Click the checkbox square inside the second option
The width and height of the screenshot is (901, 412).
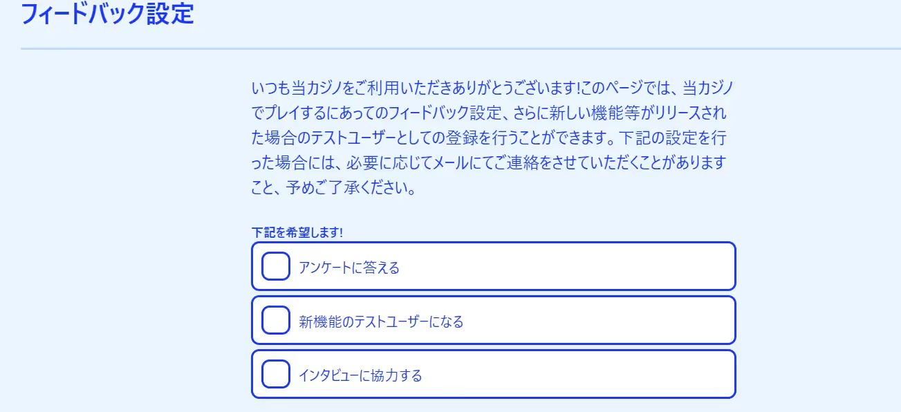pyautogui.click(x=275, y=319)
